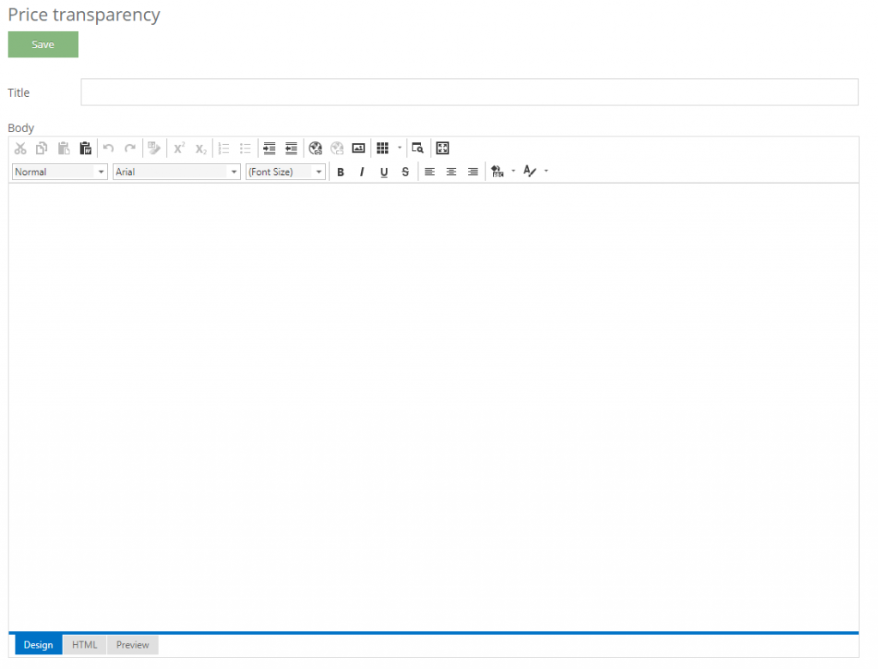The width and height of the screenshot is (878, 669).
Task: Click the background color bucket icon
Action: [497, 172]
